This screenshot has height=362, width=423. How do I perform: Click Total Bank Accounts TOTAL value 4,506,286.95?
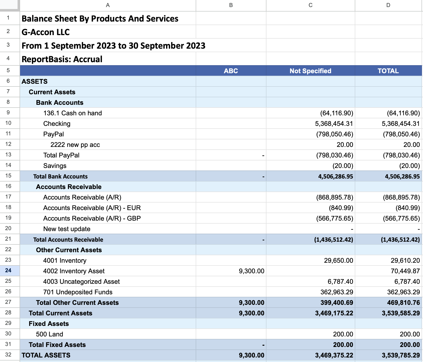click(388, 176)
